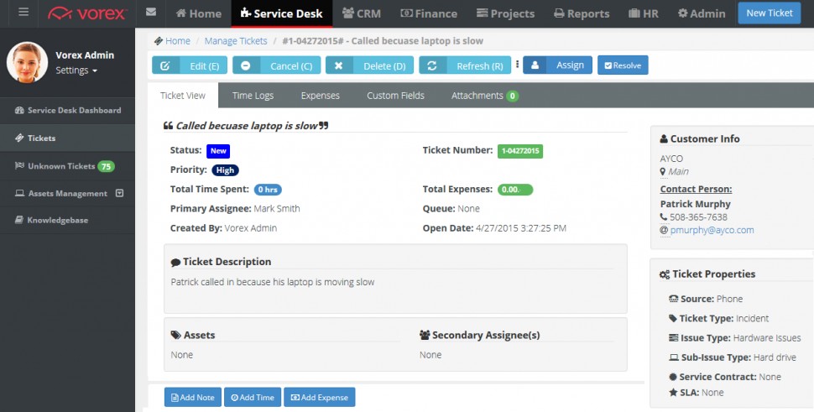Open Knowledgebase in the sidebar
Image resolution: width=814 pixels, height=412 pixels.
[x=67, y=220]
